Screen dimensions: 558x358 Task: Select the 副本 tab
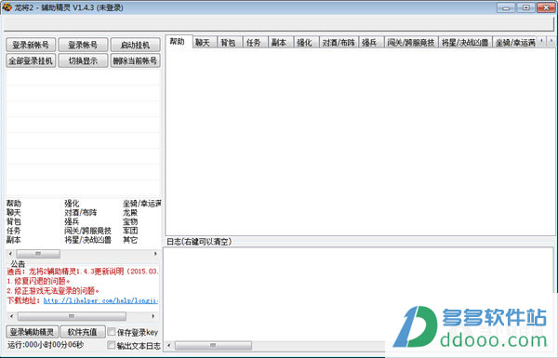pyautogui.click(x=280, y=43)
